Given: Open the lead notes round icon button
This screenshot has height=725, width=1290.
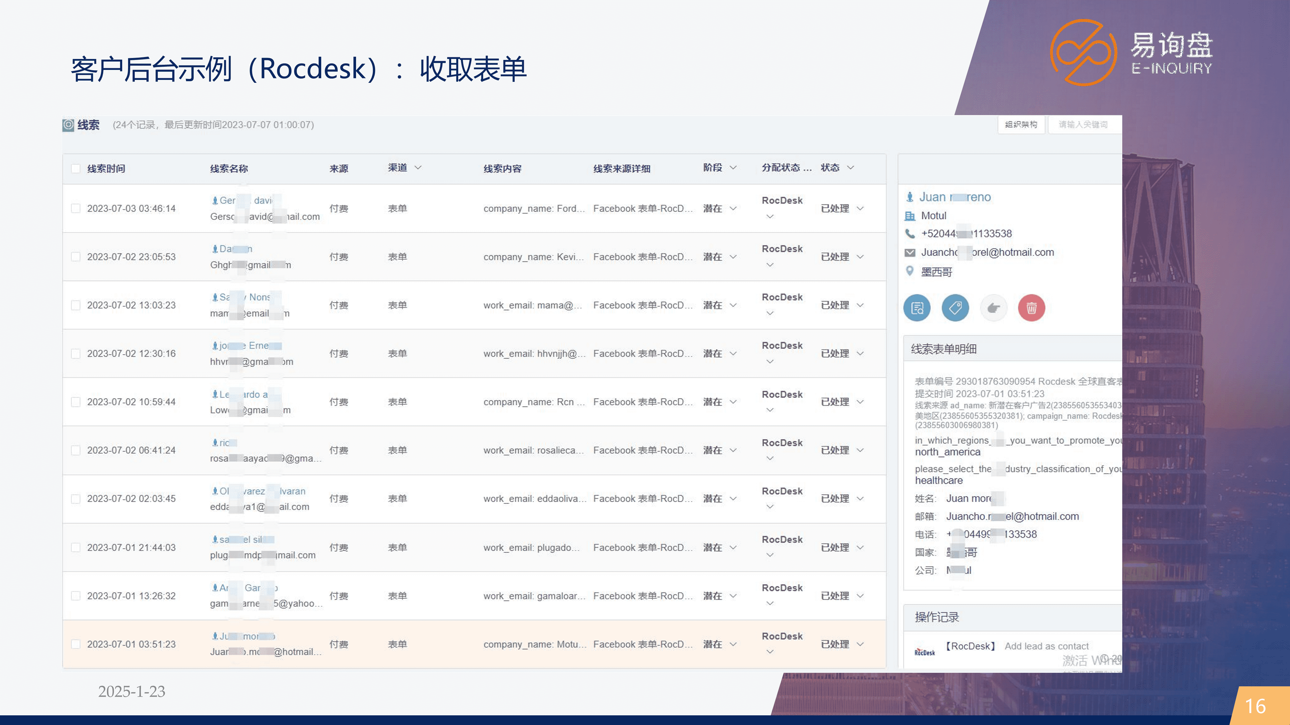Looking at the screenshot, I should pyautogui.click(x=917, y=308).
